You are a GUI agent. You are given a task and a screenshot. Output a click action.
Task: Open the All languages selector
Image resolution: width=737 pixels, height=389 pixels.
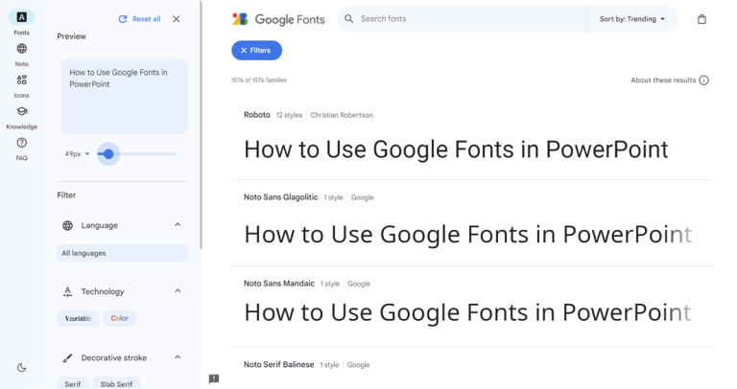coord(122,253)
